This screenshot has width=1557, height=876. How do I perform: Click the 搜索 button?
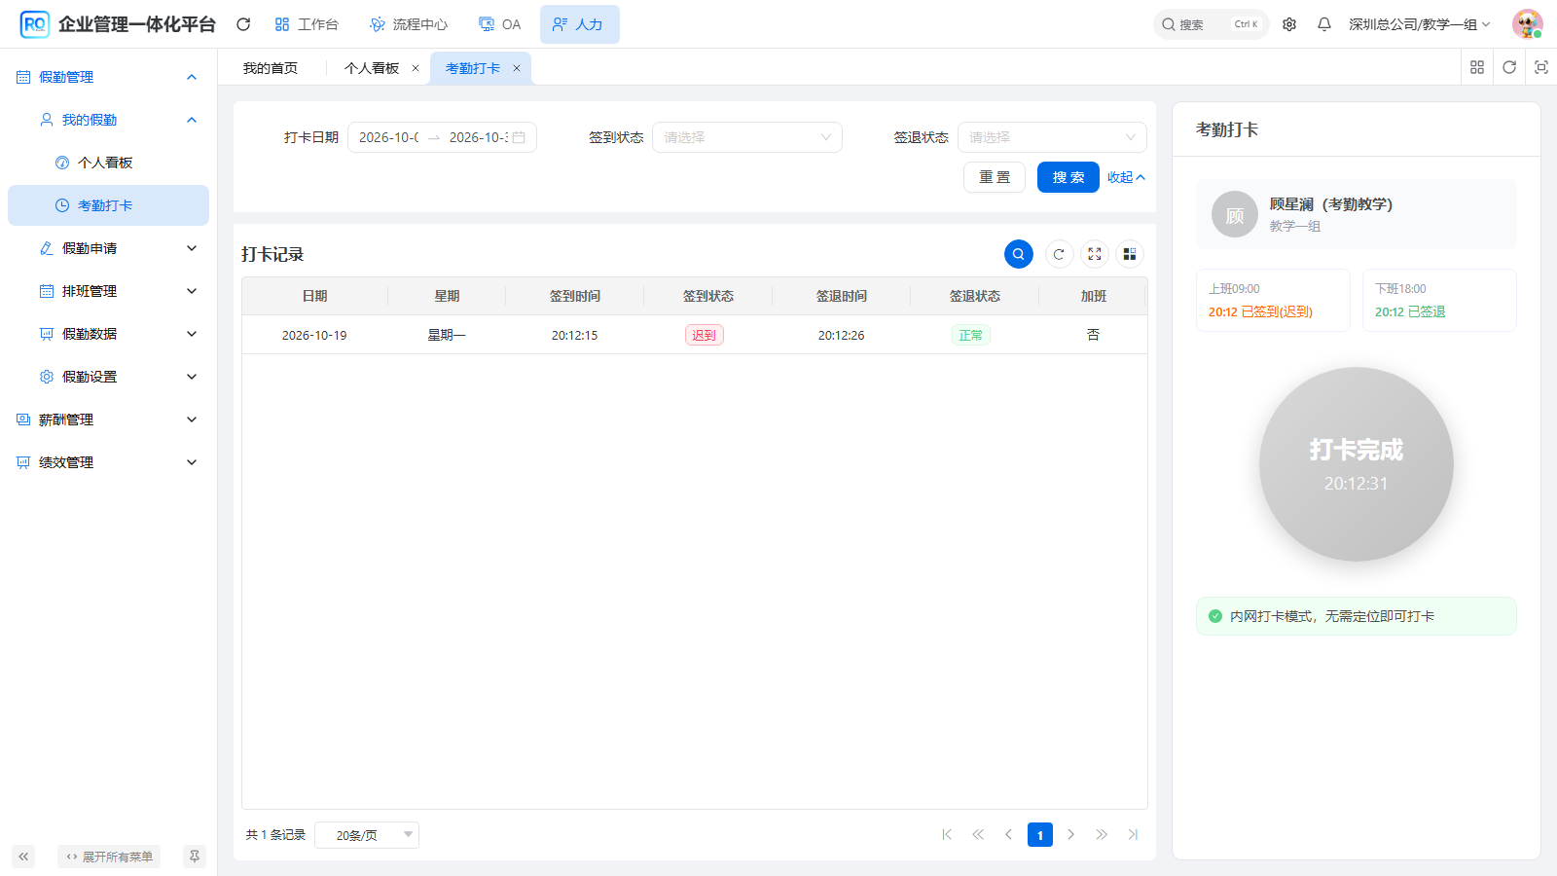tap(1068, 177)
